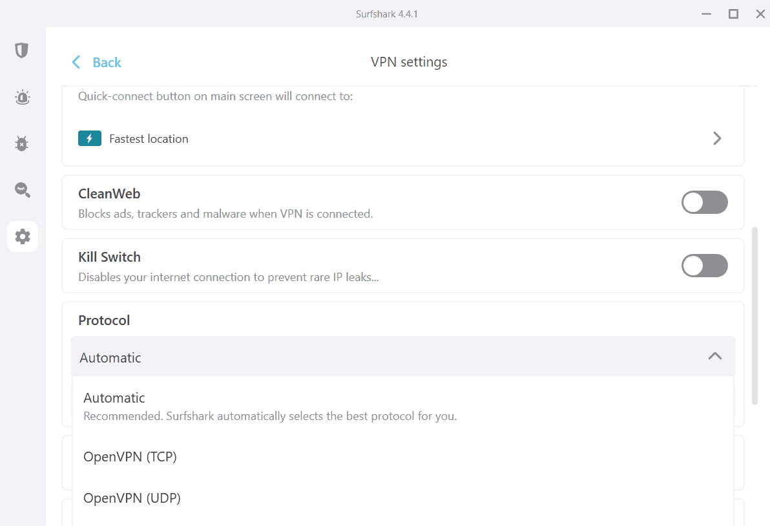Click the Back link

click(105, 62)
